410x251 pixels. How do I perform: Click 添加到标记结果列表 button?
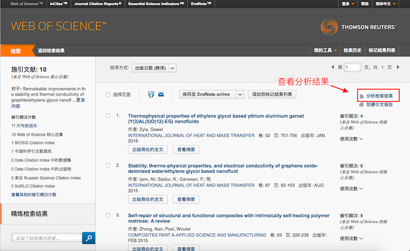click(x=272, y=94)
